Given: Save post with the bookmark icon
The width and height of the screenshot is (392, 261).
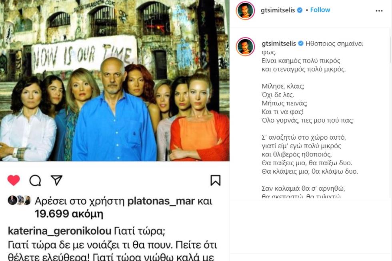Looking at the screenshot, I should pyautogui.click(x=215, y=180).
